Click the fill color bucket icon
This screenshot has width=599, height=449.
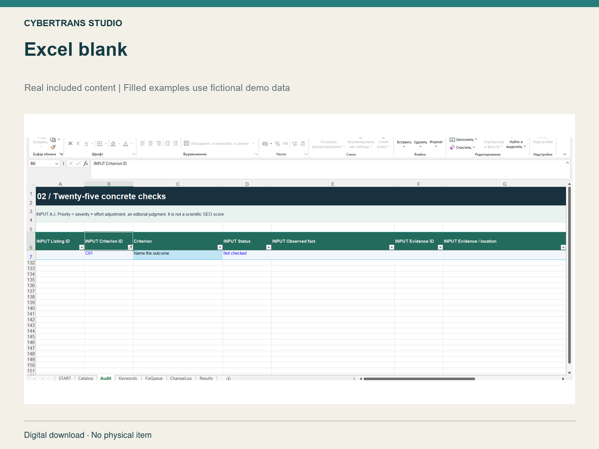coord(113,144)
